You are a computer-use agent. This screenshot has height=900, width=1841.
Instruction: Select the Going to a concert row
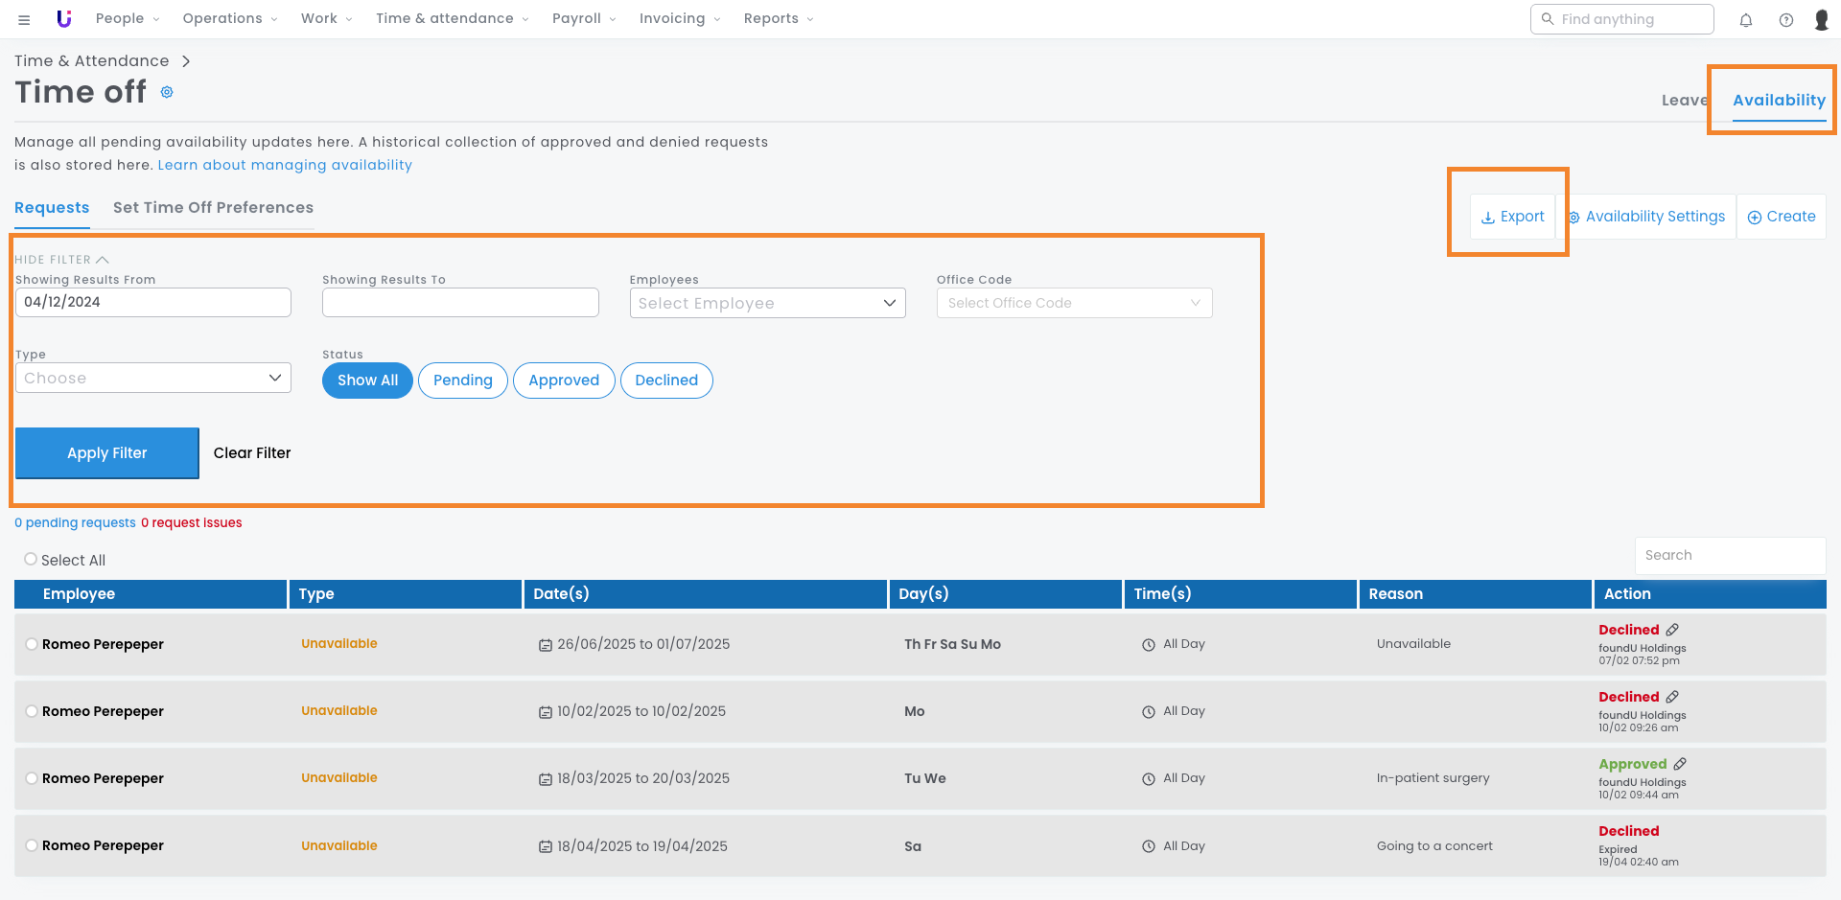coord(32,845)
